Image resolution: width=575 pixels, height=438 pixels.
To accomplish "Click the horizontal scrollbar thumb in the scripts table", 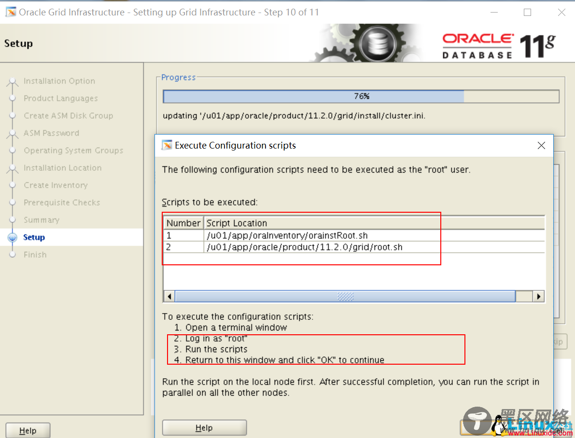I will [x=345, y=296].
